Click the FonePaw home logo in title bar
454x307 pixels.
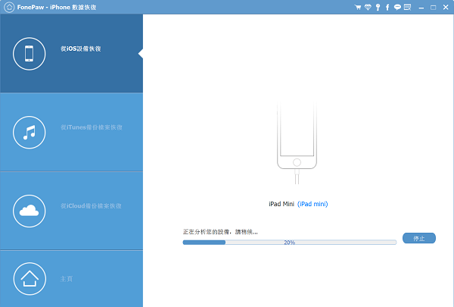coord(8,7)
